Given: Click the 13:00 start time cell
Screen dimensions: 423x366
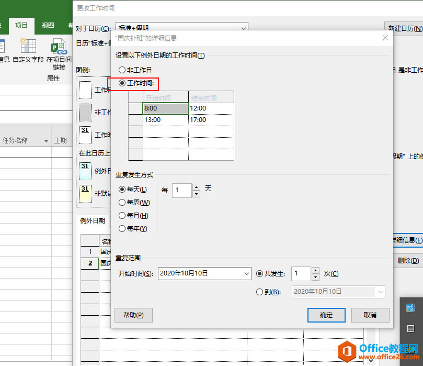Looking at the screenshot, I should click(x=166, y=120).
